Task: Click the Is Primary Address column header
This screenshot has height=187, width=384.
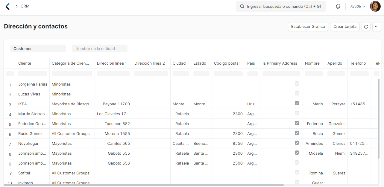Action: point(281,63)
